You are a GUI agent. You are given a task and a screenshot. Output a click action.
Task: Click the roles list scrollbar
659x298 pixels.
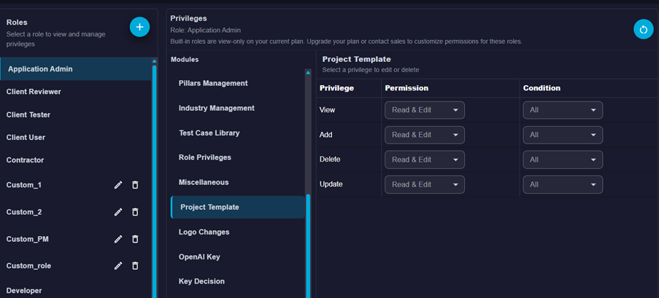[154, 181]
